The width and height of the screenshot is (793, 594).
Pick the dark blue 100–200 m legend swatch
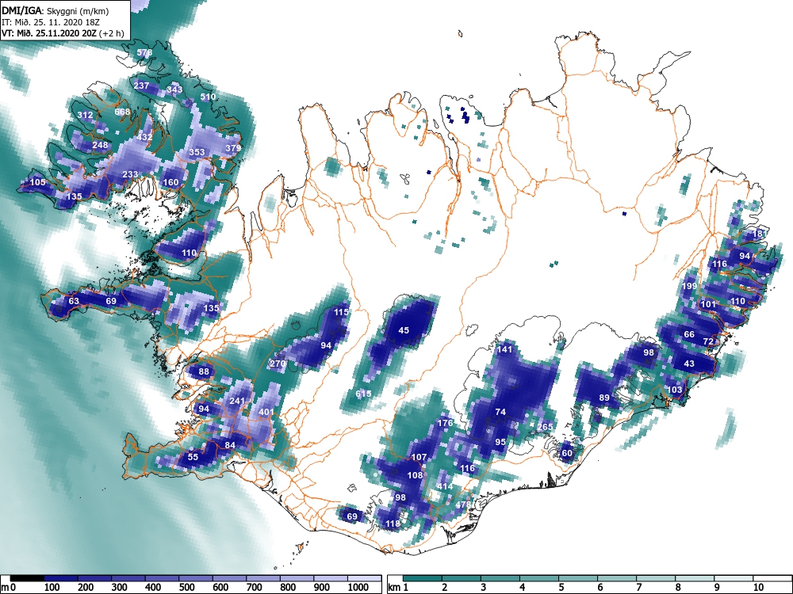[x=61, y=578]
